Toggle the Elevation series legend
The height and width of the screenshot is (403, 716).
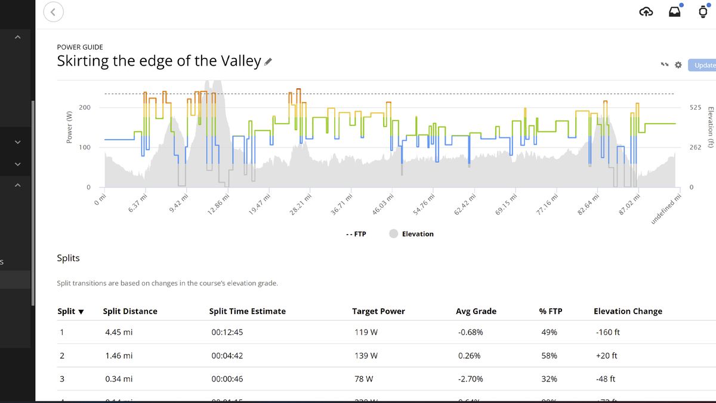click(x=418, y=234)
